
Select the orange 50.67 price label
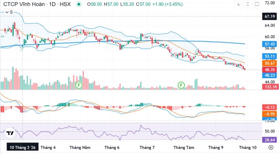[270, 63]
